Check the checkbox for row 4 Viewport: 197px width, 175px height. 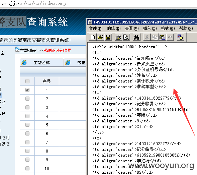click(27, 116)
